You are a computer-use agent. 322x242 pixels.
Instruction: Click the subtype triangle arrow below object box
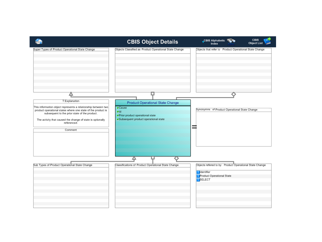point(134,158)
